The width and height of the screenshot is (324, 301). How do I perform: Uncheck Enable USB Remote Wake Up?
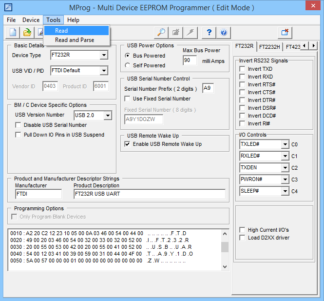(128, 144)
